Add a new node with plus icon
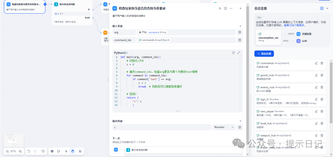Image resolution: width=333 pixels, height=157 pixels. tap(52, 151)
